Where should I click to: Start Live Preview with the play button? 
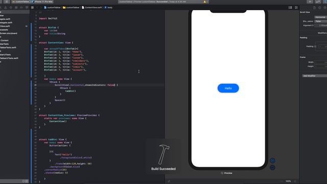pyautogui.click(x=272, y=160)
